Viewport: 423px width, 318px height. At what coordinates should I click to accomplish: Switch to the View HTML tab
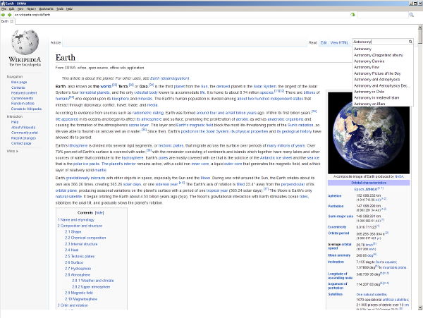(x=340, y=42)
